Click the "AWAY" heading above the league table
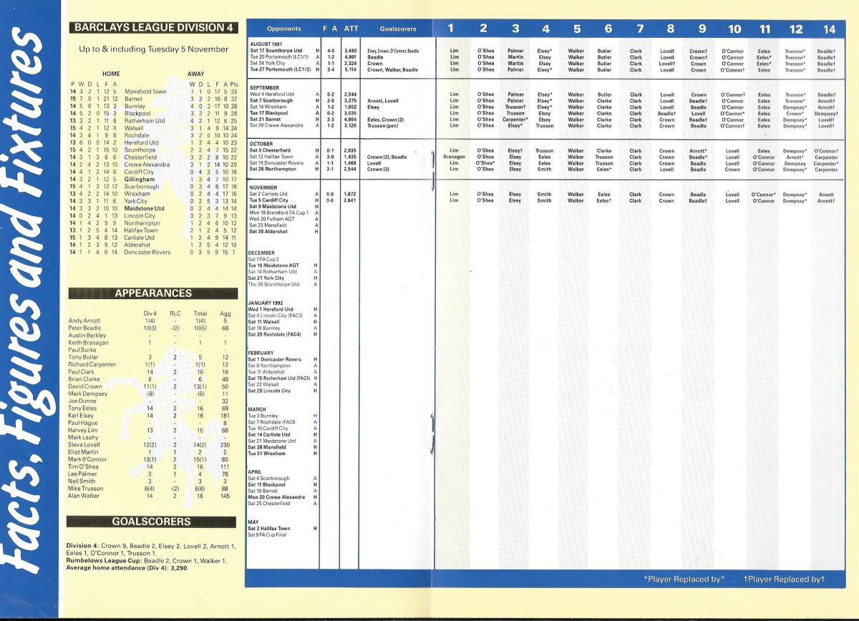 coord(195,73)
